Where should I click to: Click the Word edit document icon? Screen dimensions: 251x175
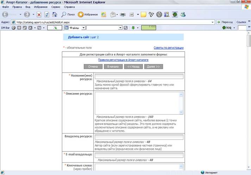click(x=131, y=15)
